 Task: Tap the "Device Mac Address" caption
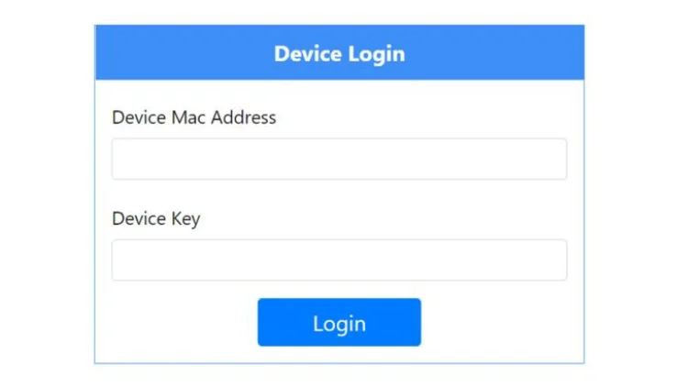tap(194, 117)
